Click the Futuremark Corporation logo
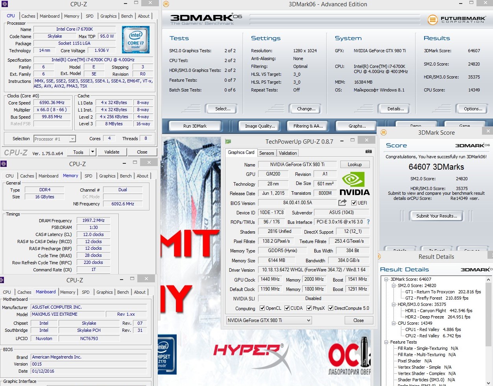The width and height of the screenshot is (493, 386). tap(456, 19)
